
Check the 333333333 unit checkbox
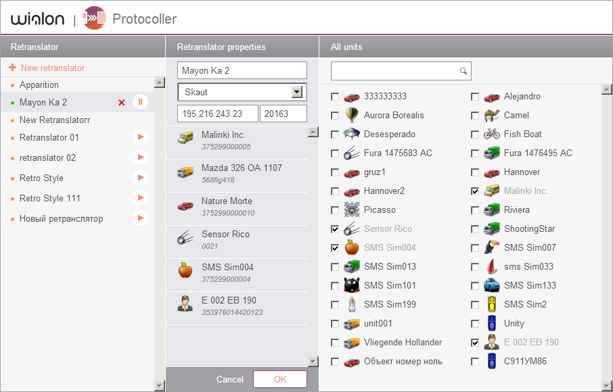(335, 97)
